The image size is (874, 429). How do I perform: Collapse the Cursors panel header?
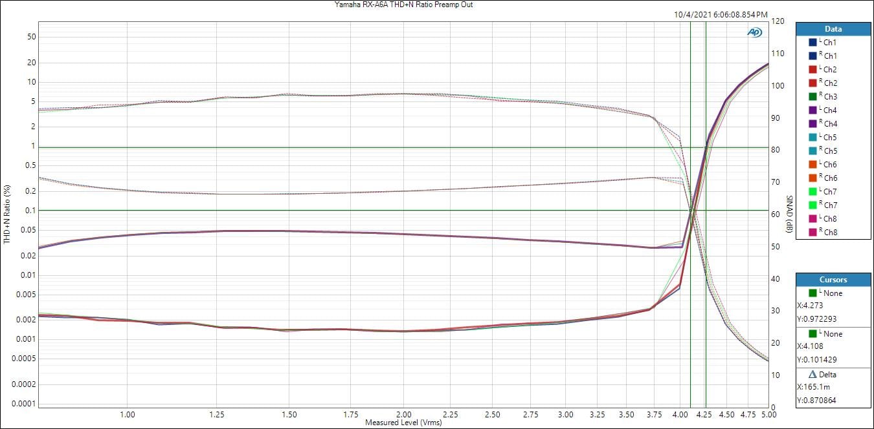tap(833, 280)
